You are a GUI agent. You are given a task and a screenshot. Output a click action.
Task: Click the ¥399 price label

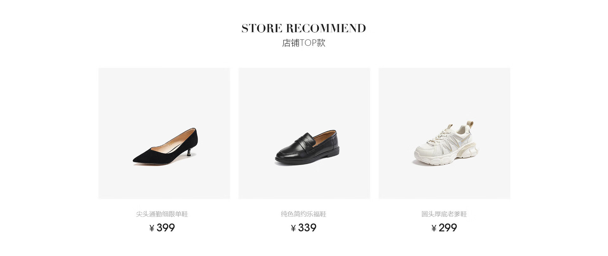162,228
